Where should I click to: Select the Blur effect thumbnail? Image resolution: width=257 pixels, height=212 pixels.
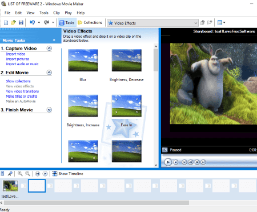pyautogui.click(x=83, y=61)
